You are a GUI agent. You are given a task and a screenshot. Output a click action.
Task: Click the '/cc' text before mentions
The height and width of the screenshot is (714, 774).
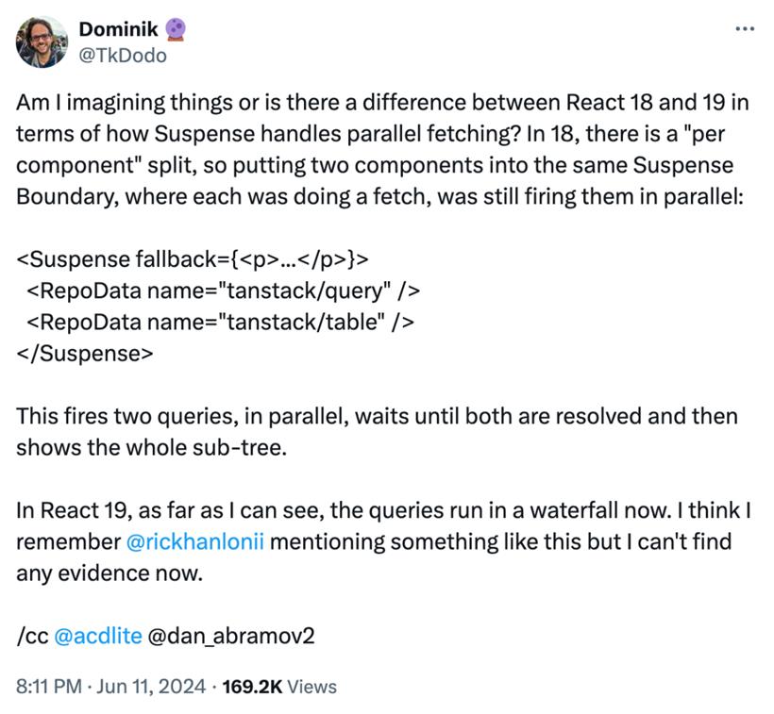[32, 636]
